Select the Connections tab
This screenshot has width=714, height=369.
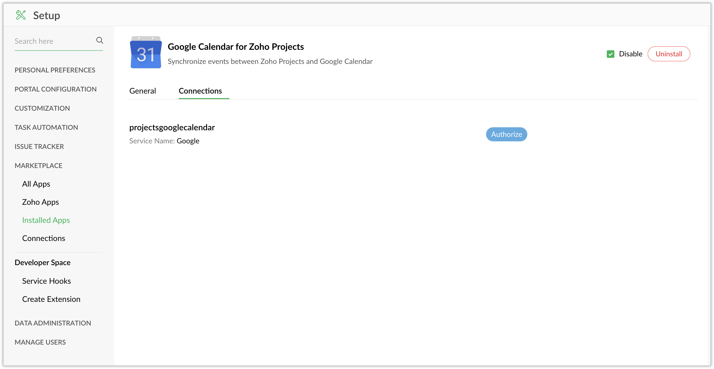tap(200, 91)
